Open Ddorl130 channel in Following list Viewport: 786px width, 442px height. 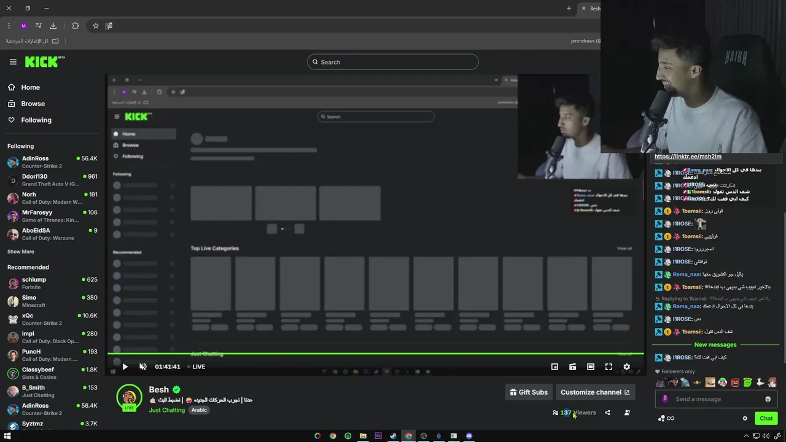[x=52, y=180]
